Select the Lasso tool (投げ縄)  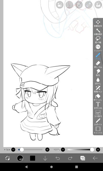(98, 40)
